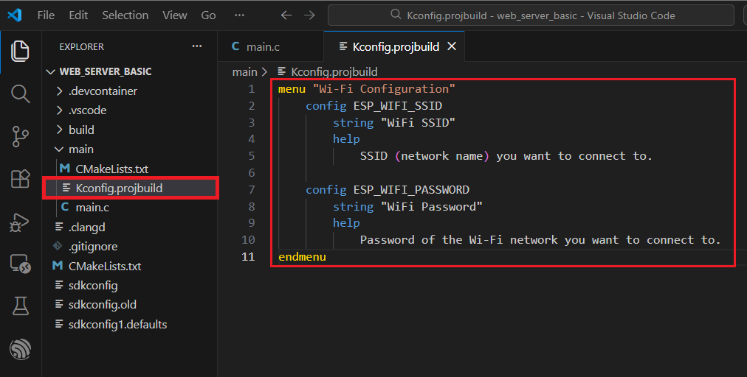Open the Source Control view
This screenshot has height=377, width=747.
(21, 136)
